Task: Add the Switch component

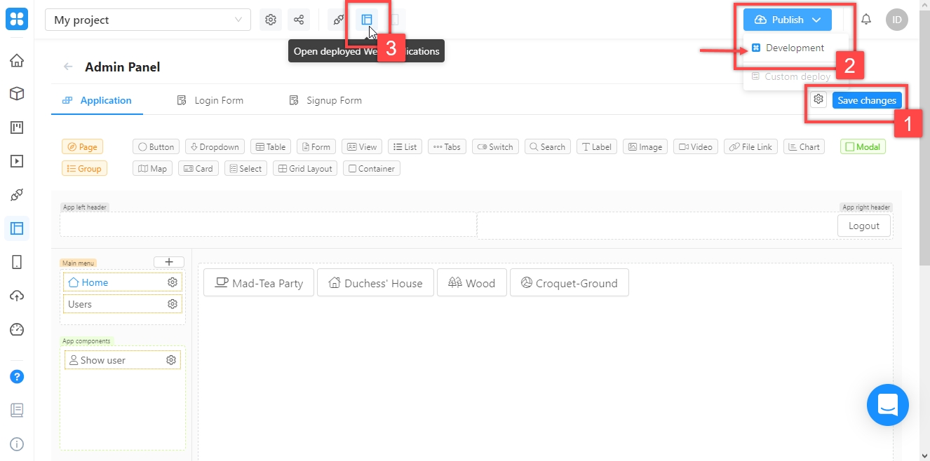Action: (495, 147)
